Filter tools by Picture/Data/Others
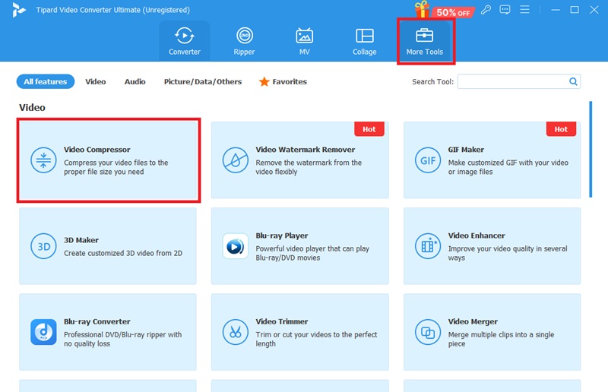The image size is (608, 392). click(203, 81)
